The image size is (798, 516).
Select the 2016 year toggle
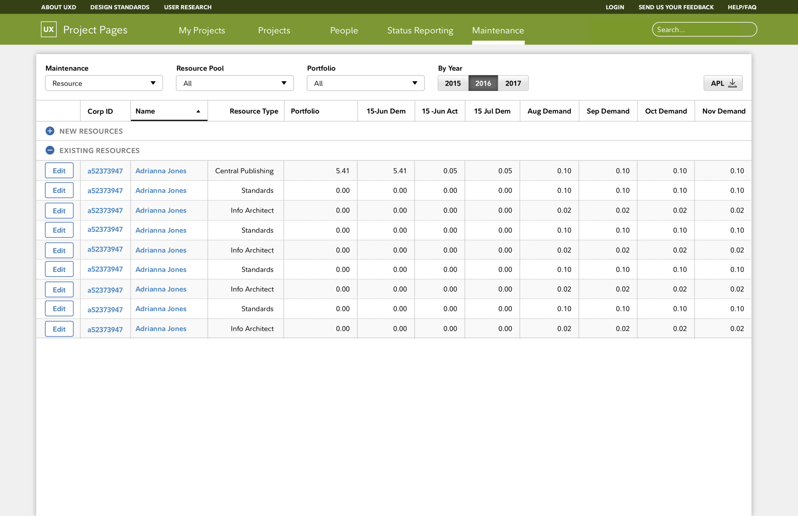(483, 83)
